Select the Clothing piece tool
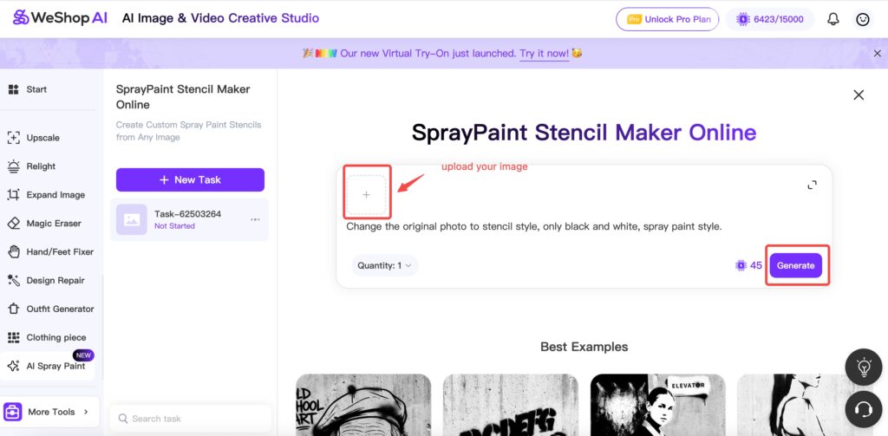The image size is (888, 436). coord(47,337)
